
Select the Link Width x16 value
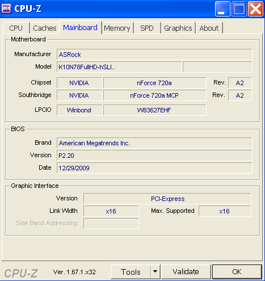111,211
